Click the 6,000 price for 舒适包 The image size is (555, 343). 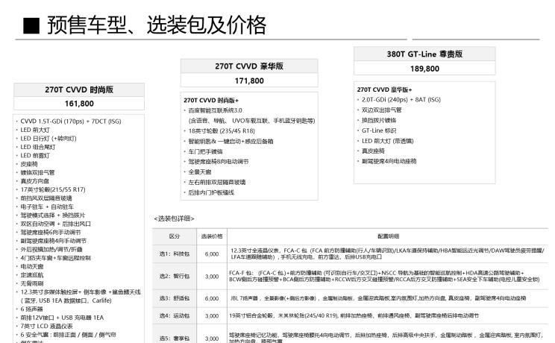pos(212,298)
